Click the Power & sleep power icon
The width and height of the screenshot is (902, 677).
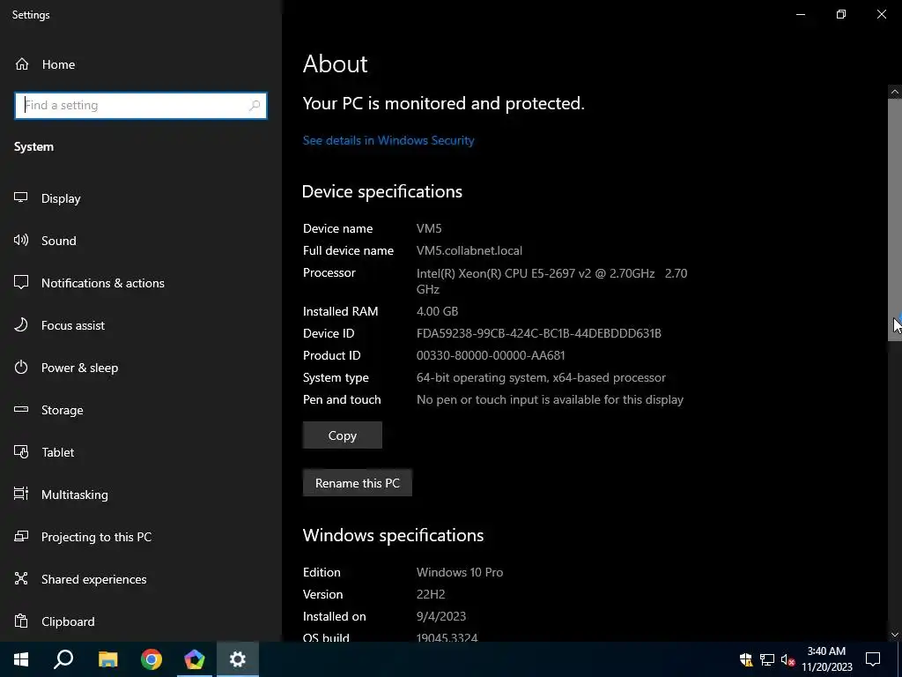(x=21, y=367)
